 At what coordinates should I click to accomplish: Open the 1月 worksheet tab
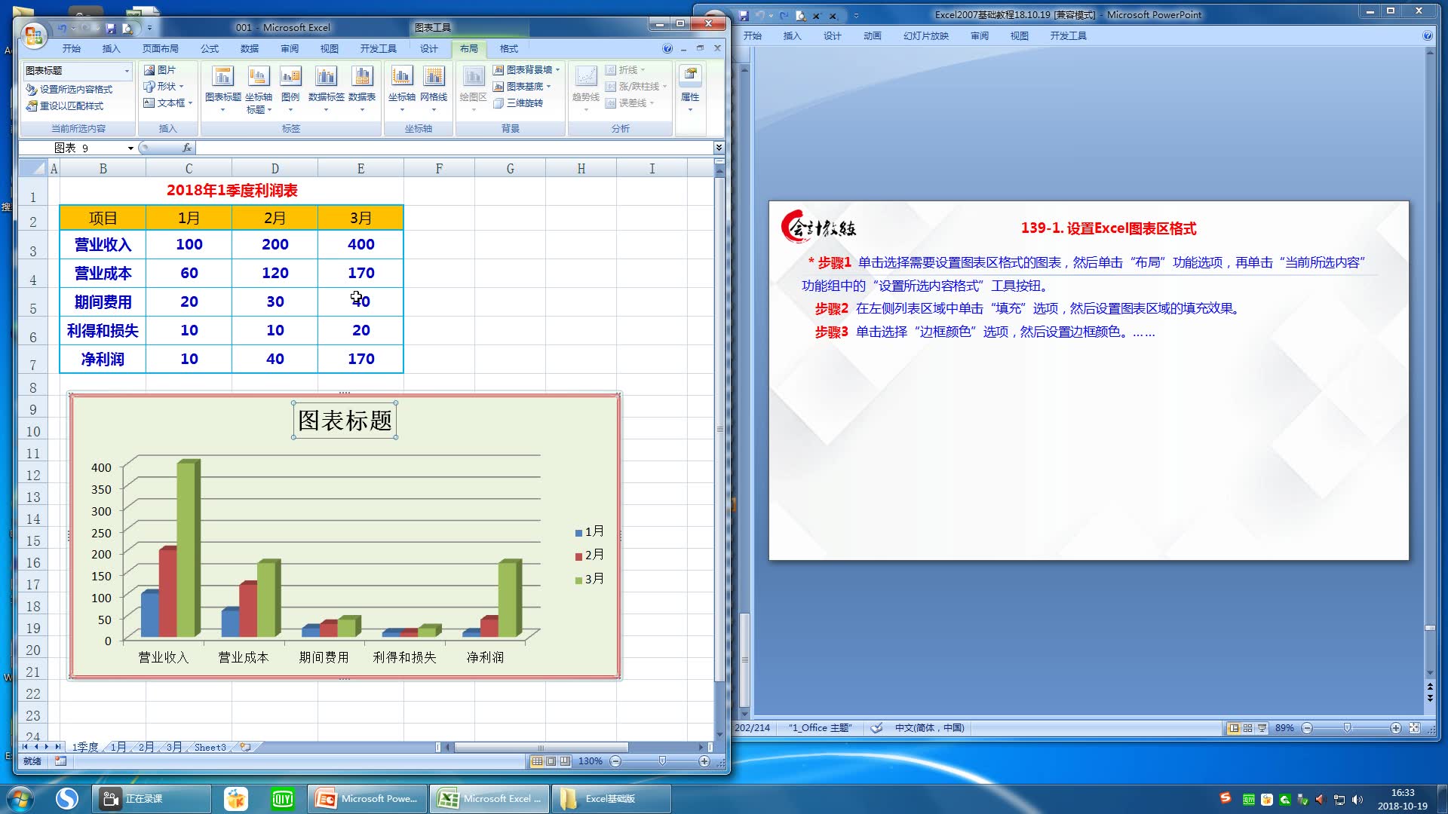[118, 747]
